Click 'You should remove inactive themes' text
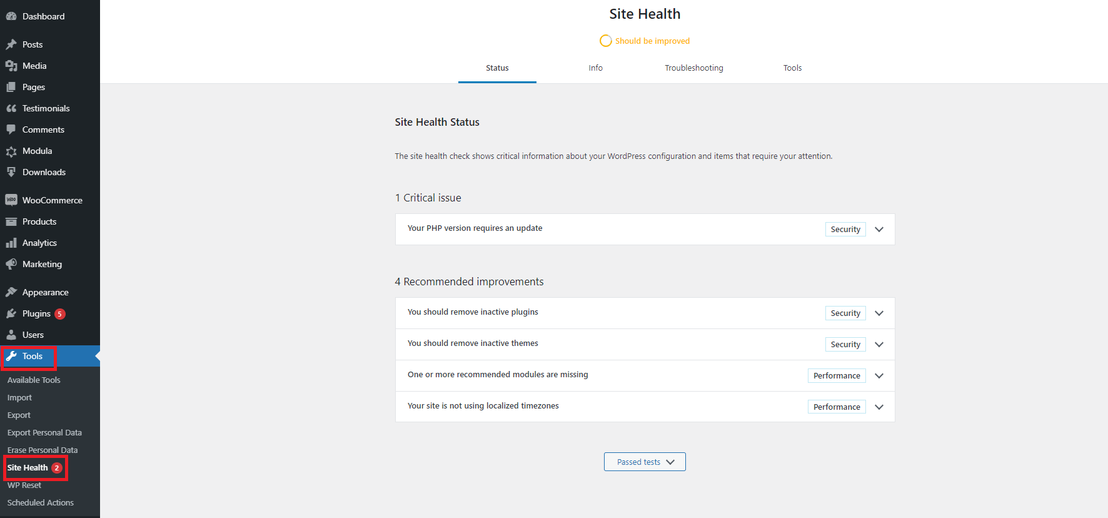Image resolution: width=1108 pixels, height=518 pixels. (473, 343)
